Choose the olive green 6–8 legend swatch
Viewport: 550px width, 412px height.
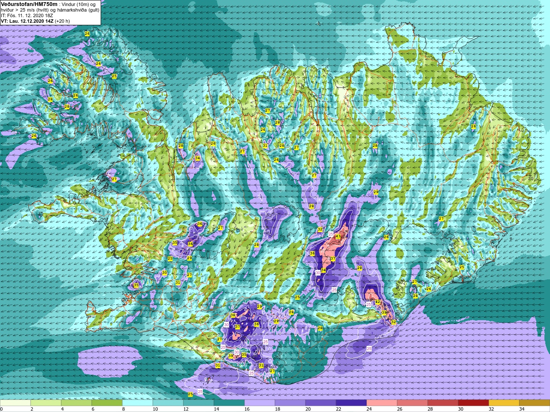point(107,403)
